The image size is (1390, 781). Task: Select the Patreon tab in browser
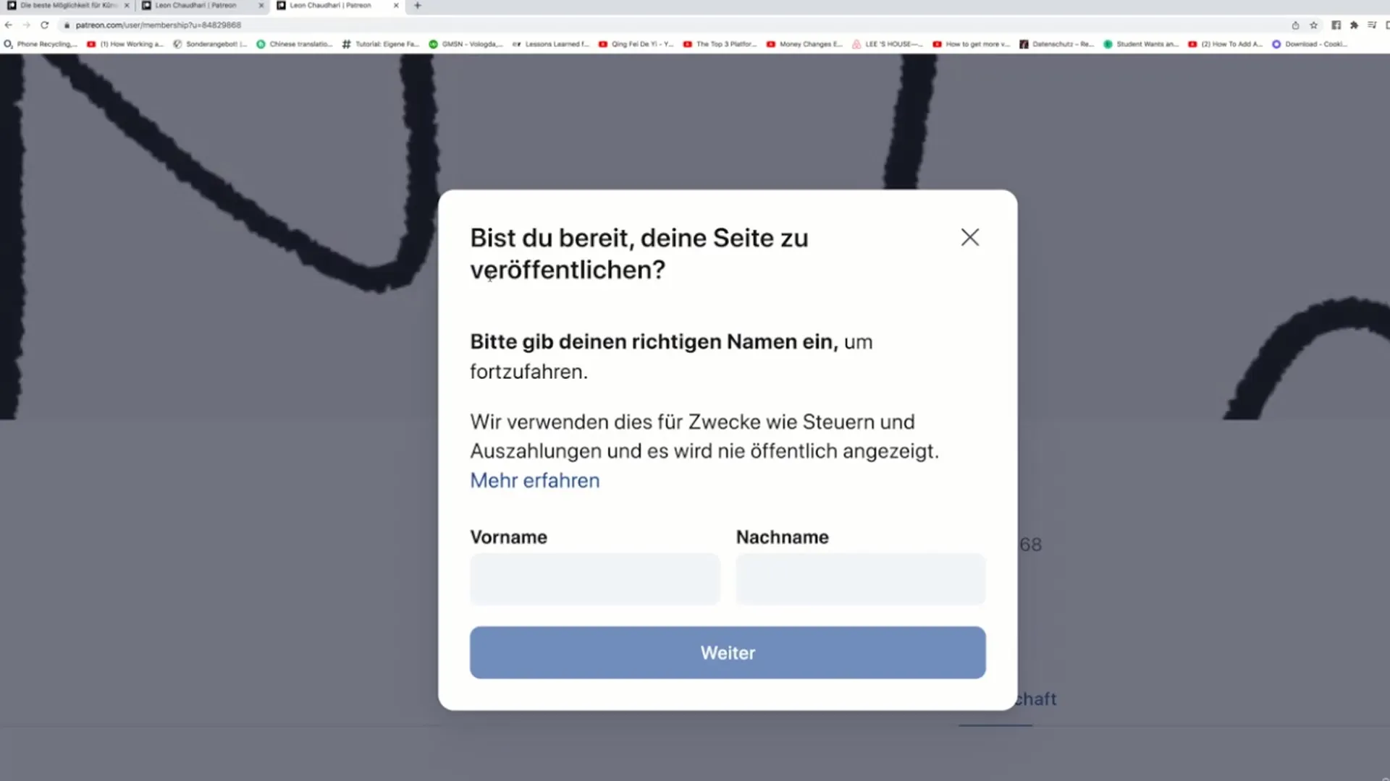[x=195, y=6]
